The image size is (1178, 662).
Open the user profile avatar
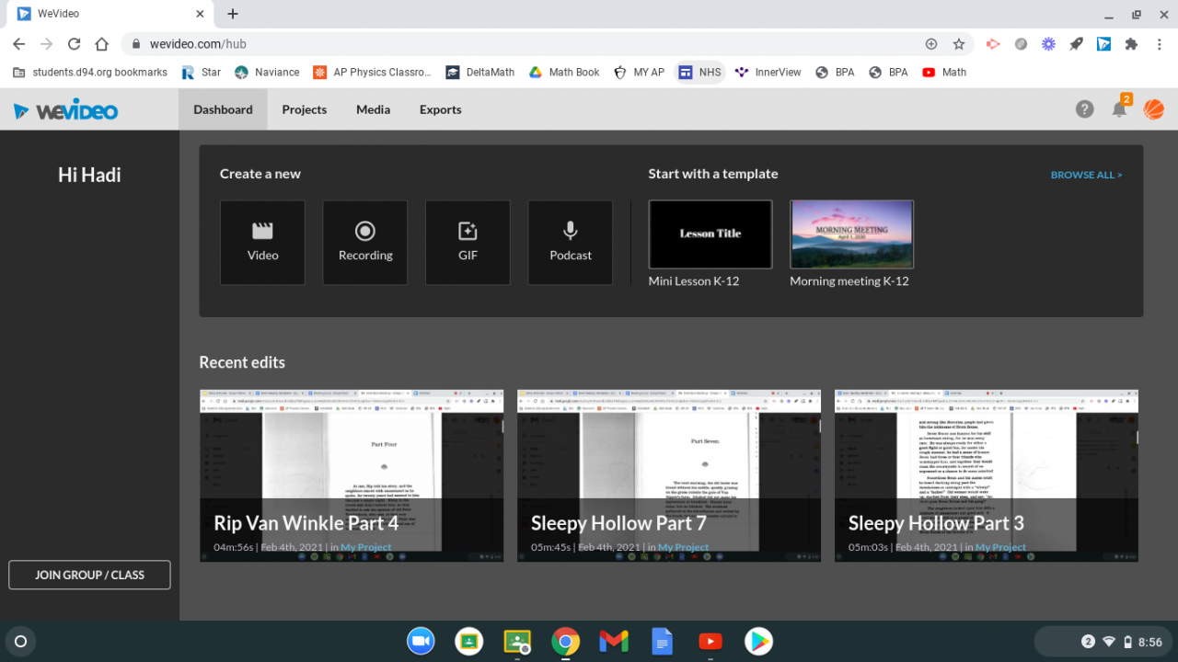[x=1153, y=109]
